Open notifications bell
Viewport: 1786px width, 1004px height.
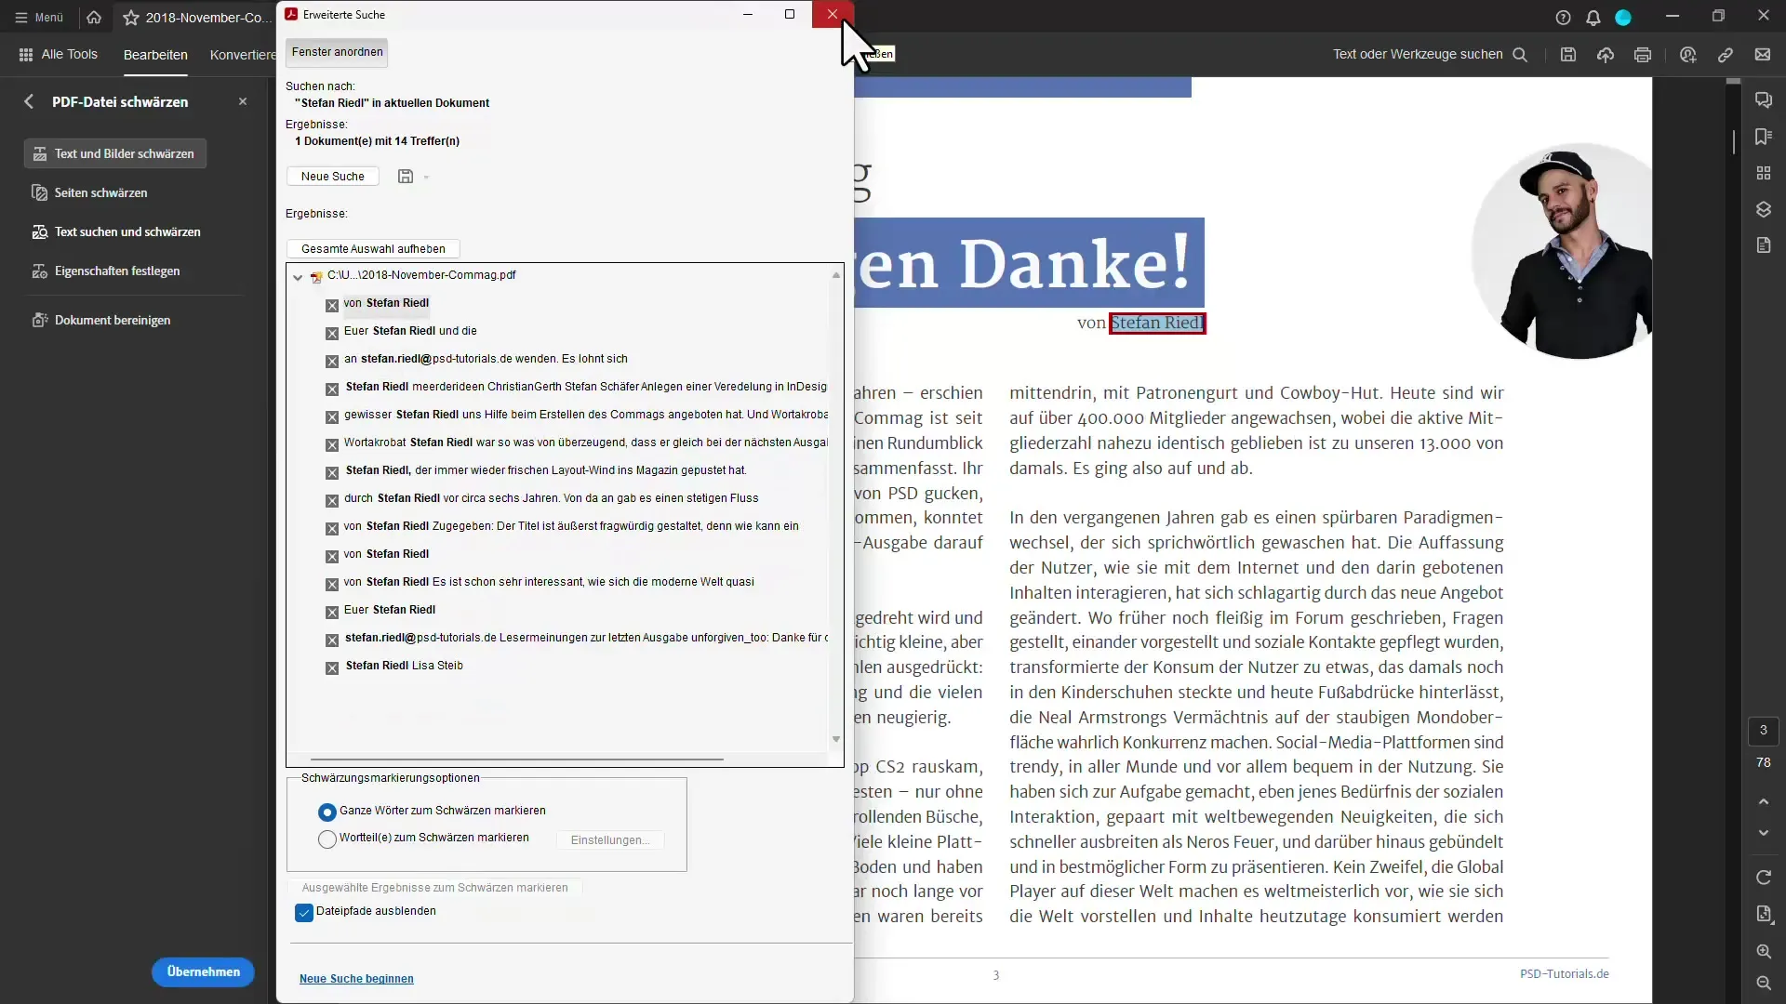(1593, 17)
